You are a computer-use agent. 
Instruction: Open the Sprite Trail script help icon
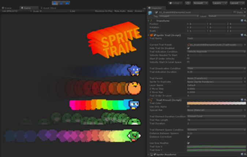242,35
